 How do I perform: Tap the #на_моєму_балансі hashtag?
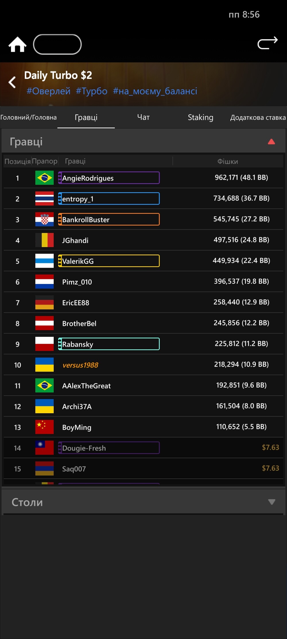155,91
